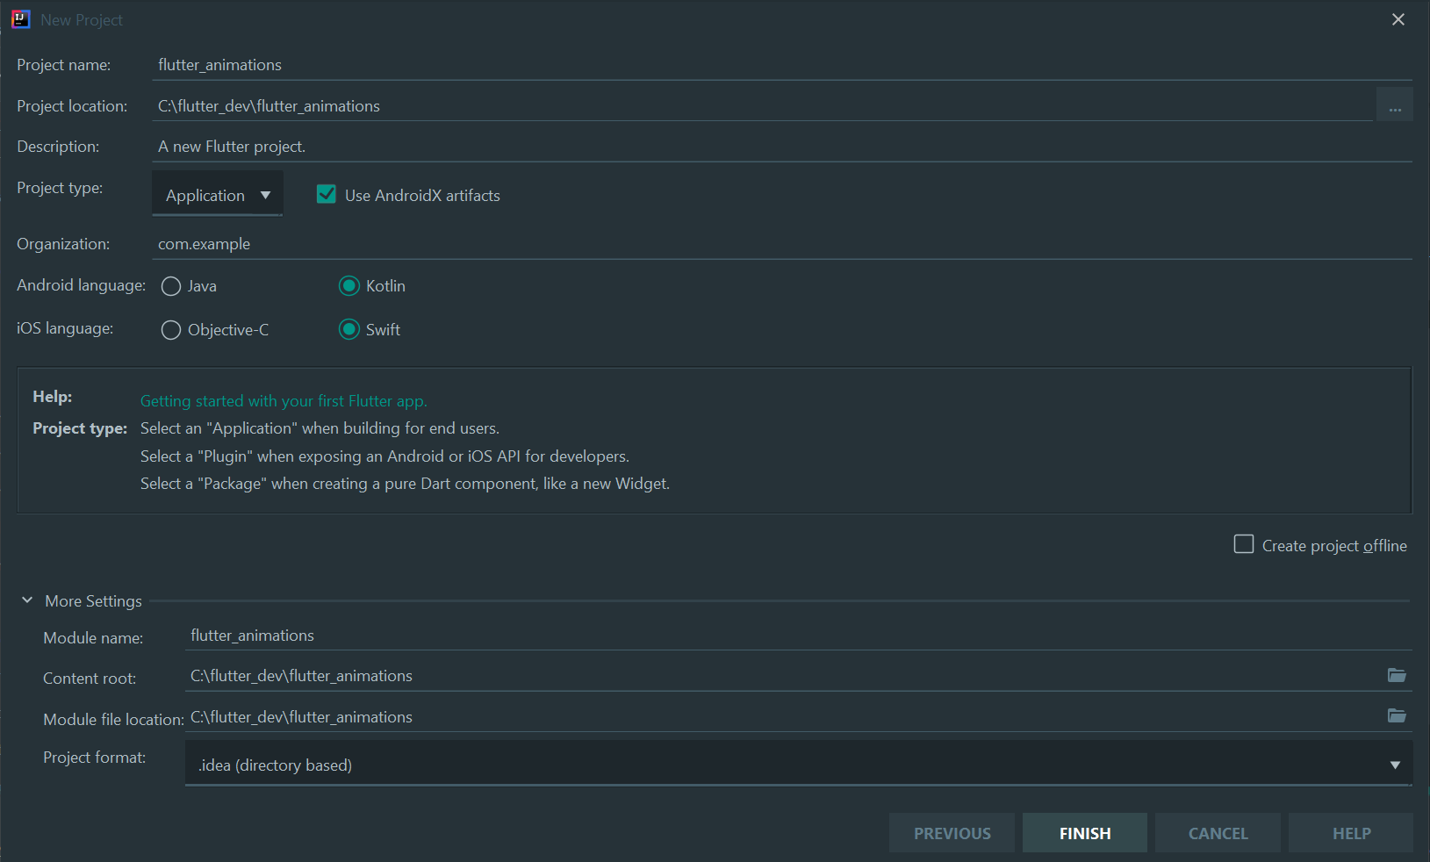Choose Swift for iOS language

[349, 329]
